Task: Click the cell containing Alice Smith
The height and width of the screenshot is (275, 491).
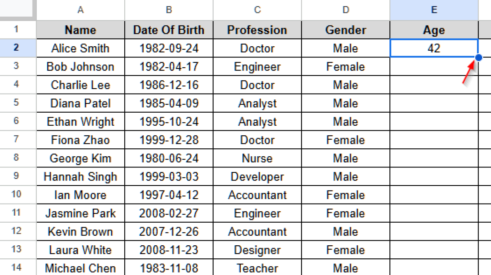Action: pyautogui.click(x=80, y=48)
